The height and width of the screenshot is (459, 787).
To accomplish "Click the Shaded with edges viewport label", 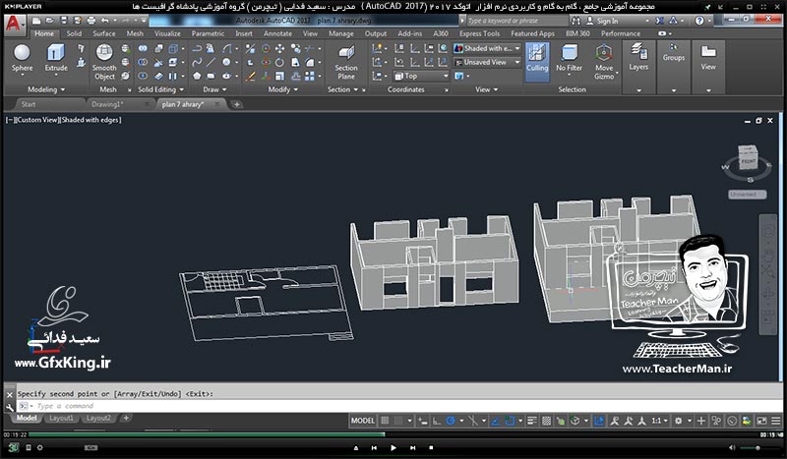I will (x=91, y=120).
